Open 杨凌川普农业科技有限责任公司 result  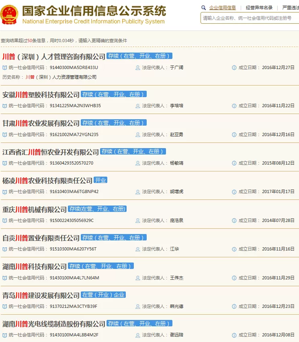click(47, 181)
